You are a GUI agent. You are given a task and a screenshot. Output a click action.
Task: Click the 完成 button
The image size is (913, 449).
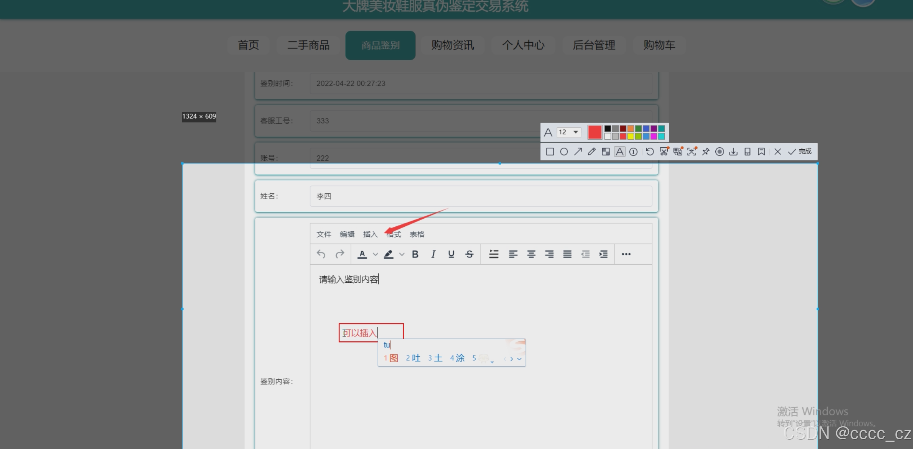pyautogui.click(x=800, y=151)
